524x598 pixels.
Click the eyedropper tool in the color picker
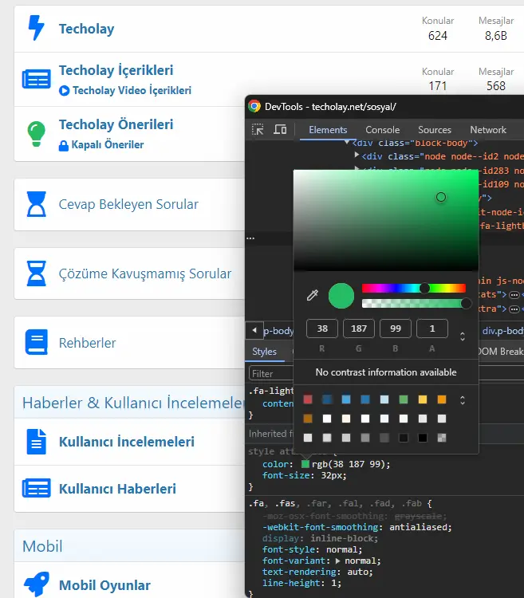pos(313,295)
